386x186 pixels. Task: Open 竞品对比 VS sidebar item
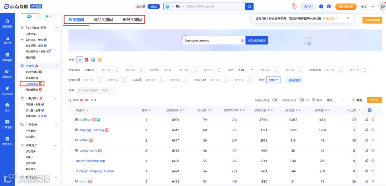8,141
